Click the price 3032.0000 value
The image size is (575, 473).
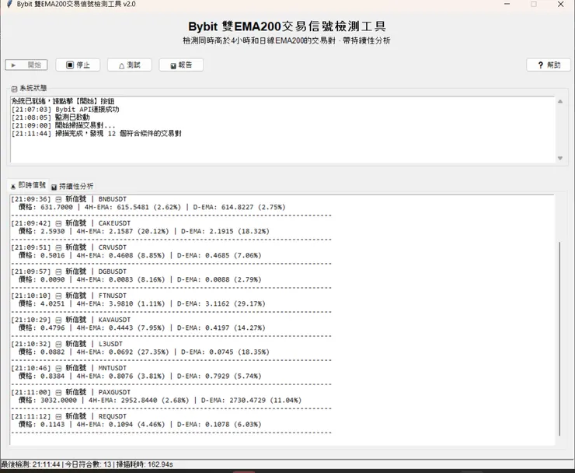coord(58,401)
